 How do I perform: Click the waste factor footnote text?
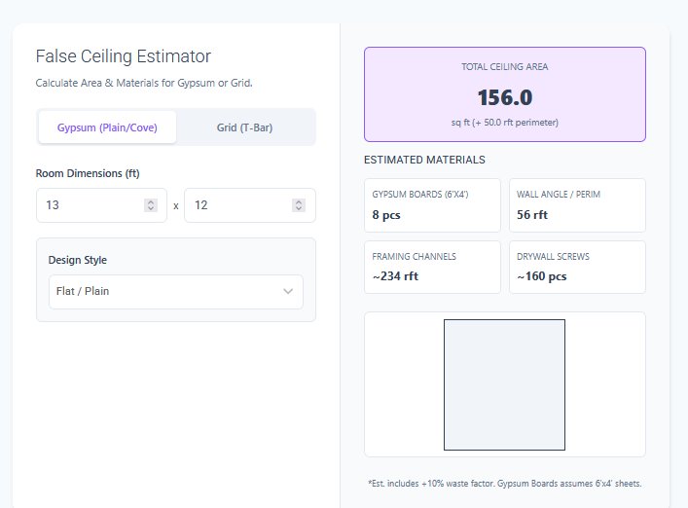tap(504, 483)
